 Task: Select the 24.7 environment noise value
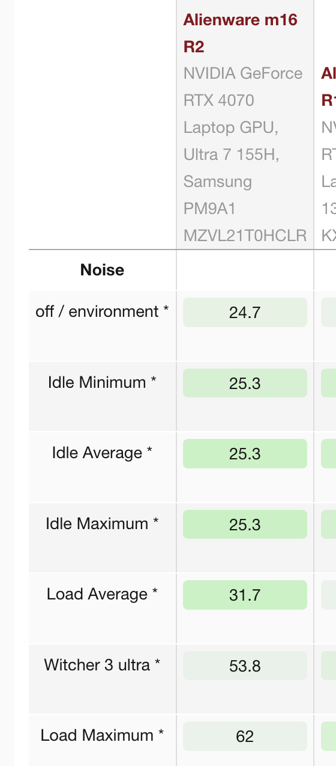click(x=245, y=313)
